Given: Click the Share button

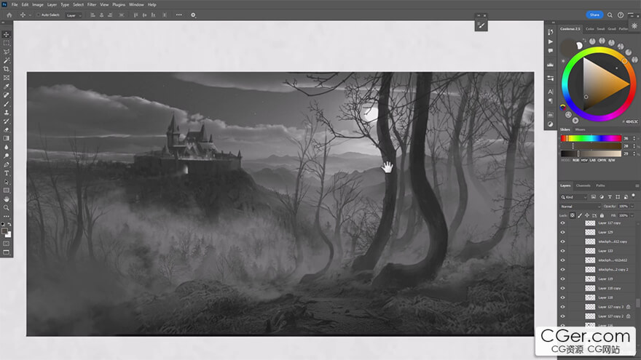Looking at the screenshot, I should tap(594, 15).
